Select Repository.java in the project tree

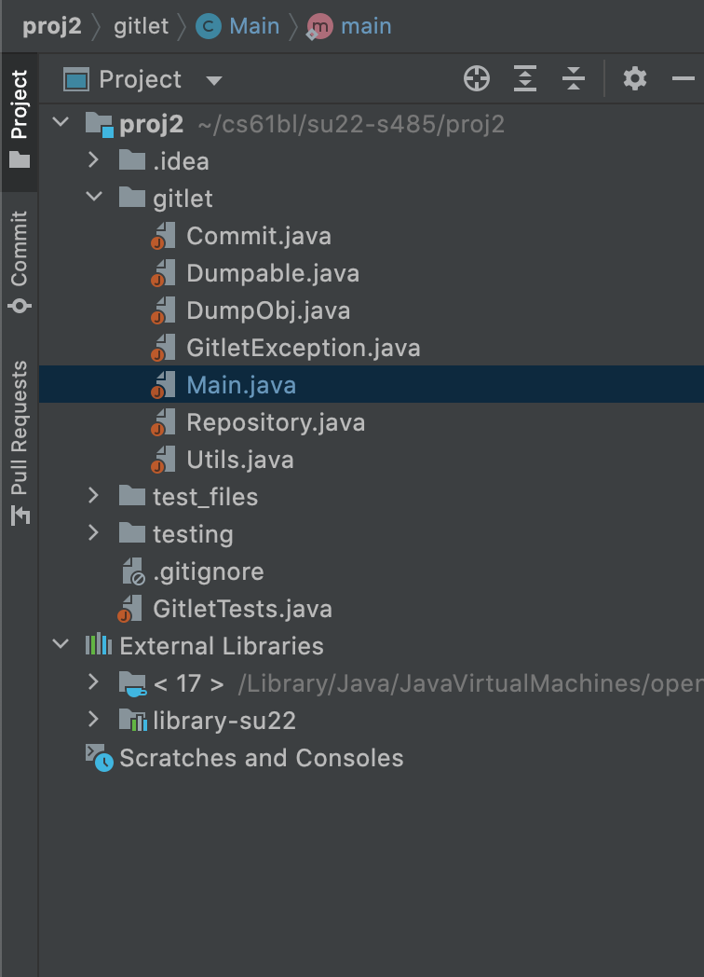pyautogui.click(x=275, y=422)
